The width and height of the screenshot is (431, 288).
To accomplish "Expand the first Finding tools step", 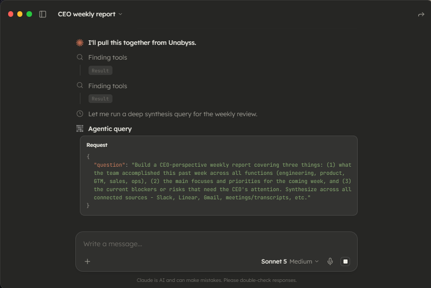I will click(107, 57).
